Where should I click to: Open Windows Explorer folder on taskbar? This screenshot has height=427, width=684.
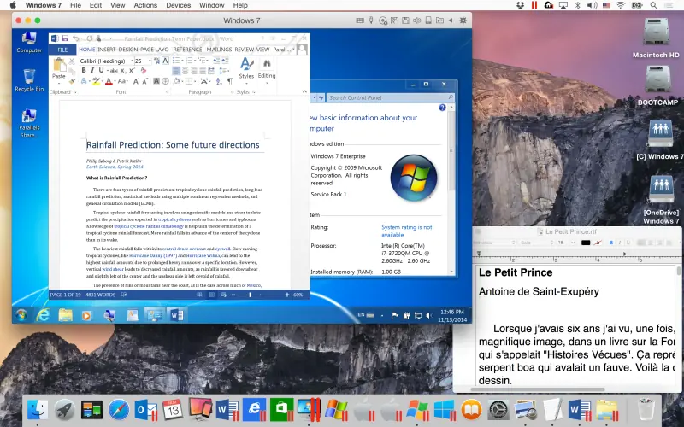(x=66, y=314)
